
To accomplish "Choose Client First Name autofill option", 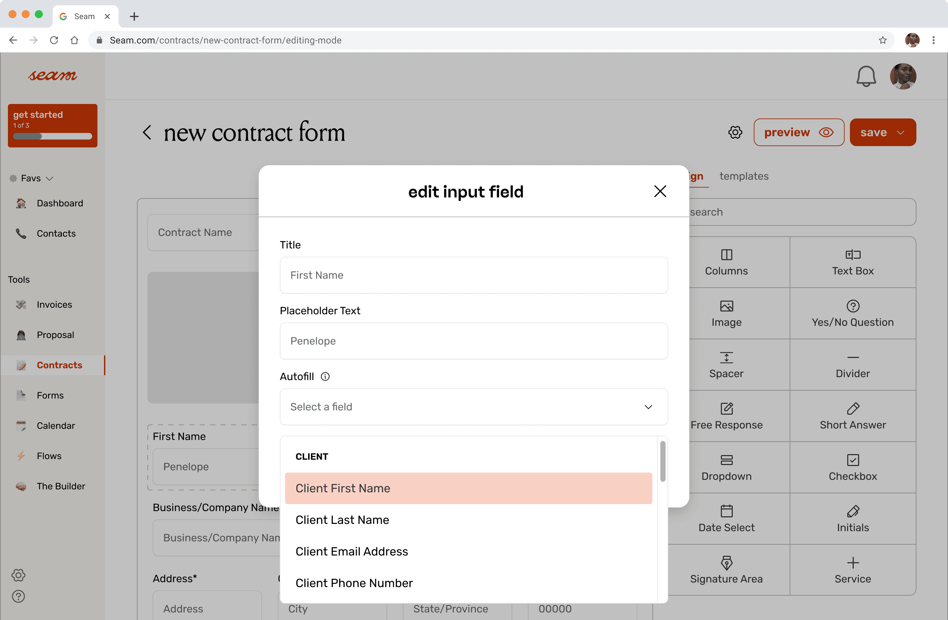I will click(x=468, y=488).
